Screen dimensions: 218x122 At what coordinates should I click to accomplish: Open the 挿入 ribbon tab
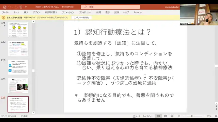tap(26, 12)
